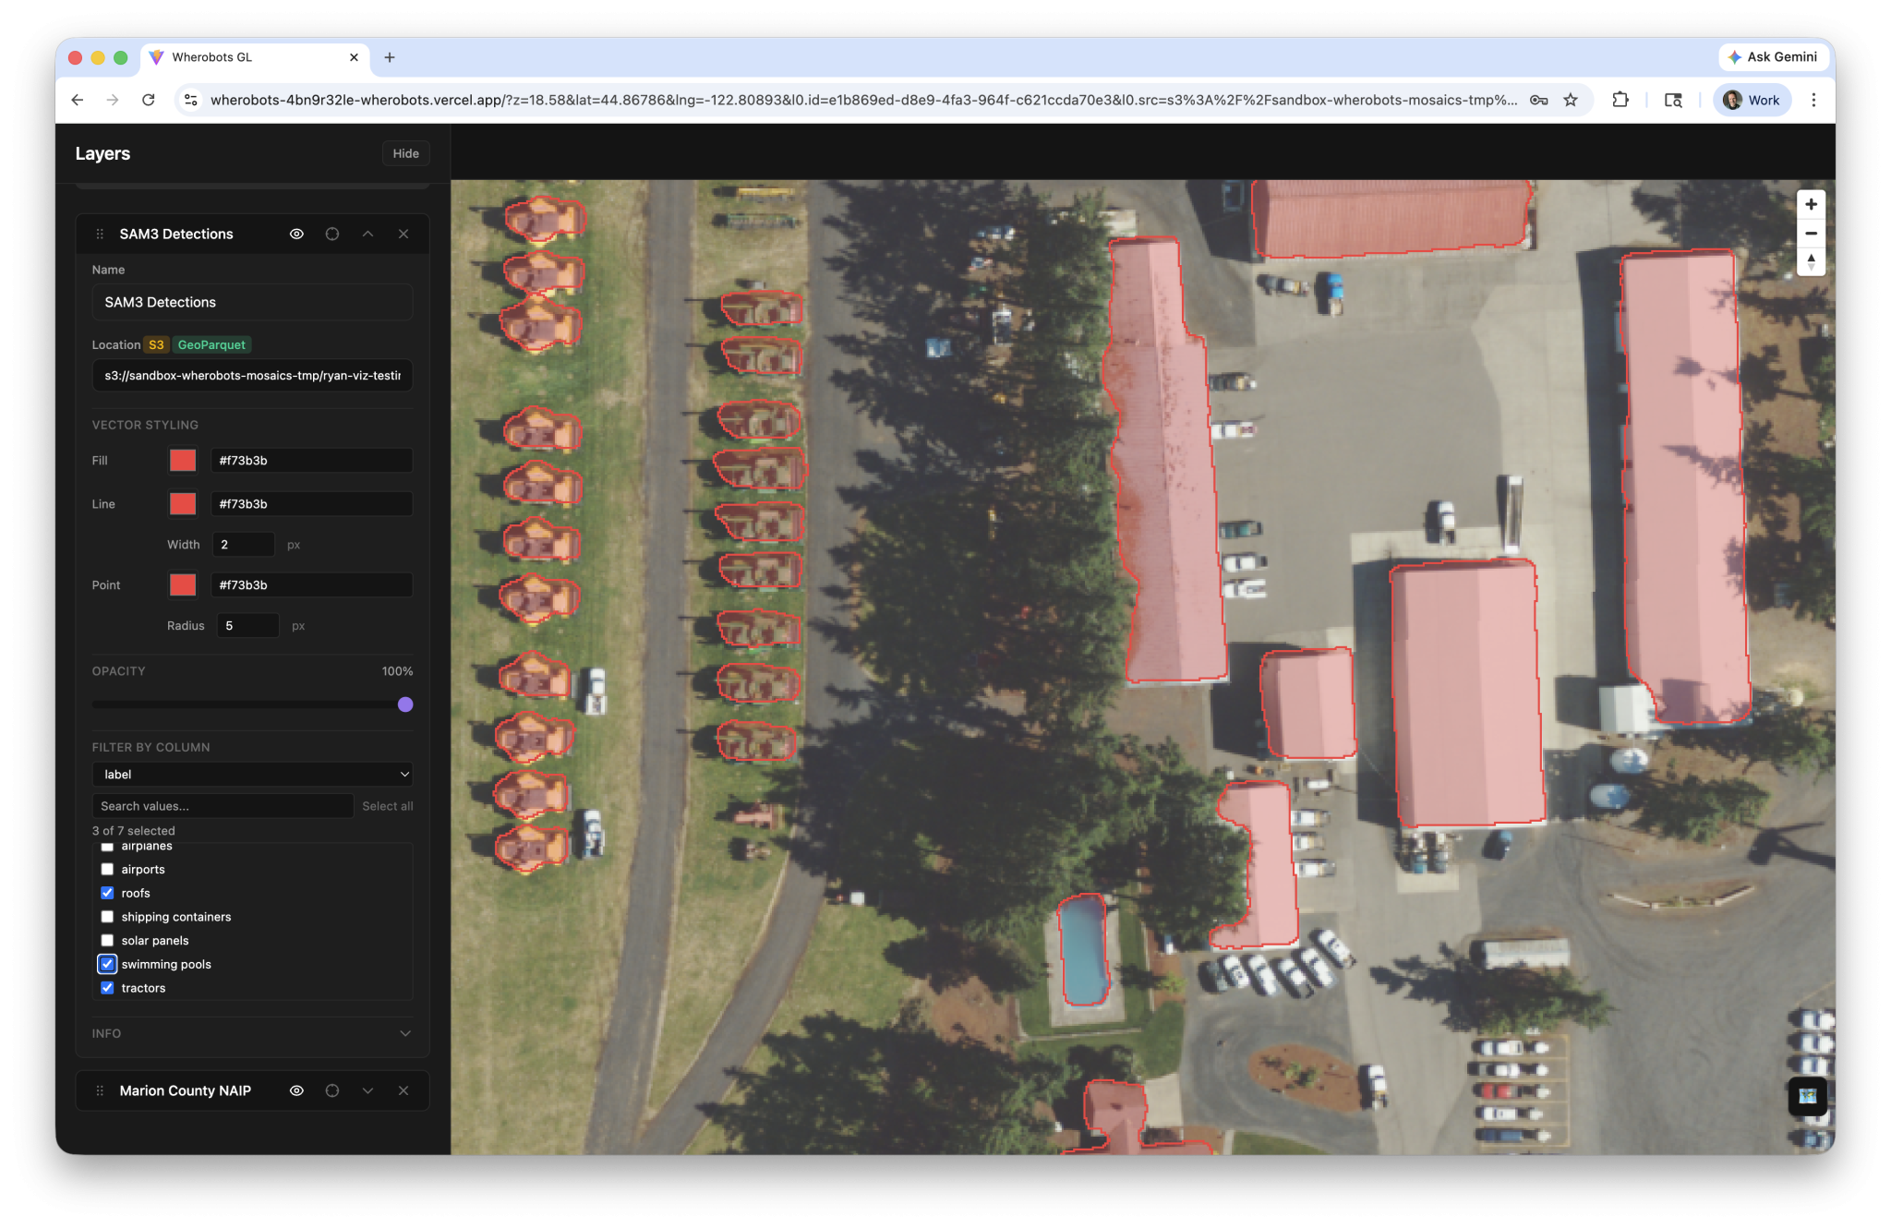The image size is (1891, 1228).
Task: Open the basemap switcher icon on the map
Action: click(1807, 1096)
